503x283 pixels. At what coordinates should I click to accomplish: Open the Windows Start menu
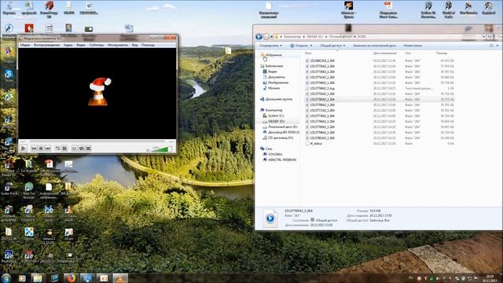click(6, 277)
